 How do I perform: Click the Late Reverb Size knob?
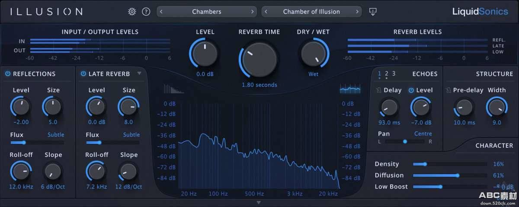point(129,106)
